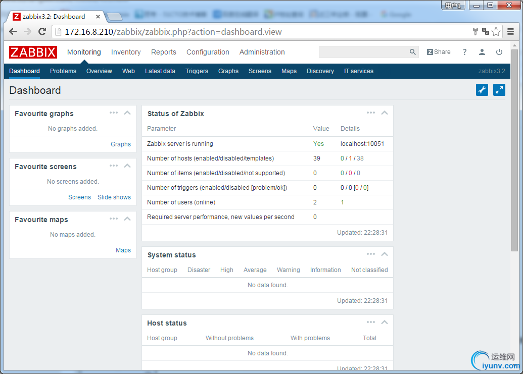Follow the Screens link in Favourite screens
The height and width of the screenshot is (374, 523).
[x=79, y=197]
